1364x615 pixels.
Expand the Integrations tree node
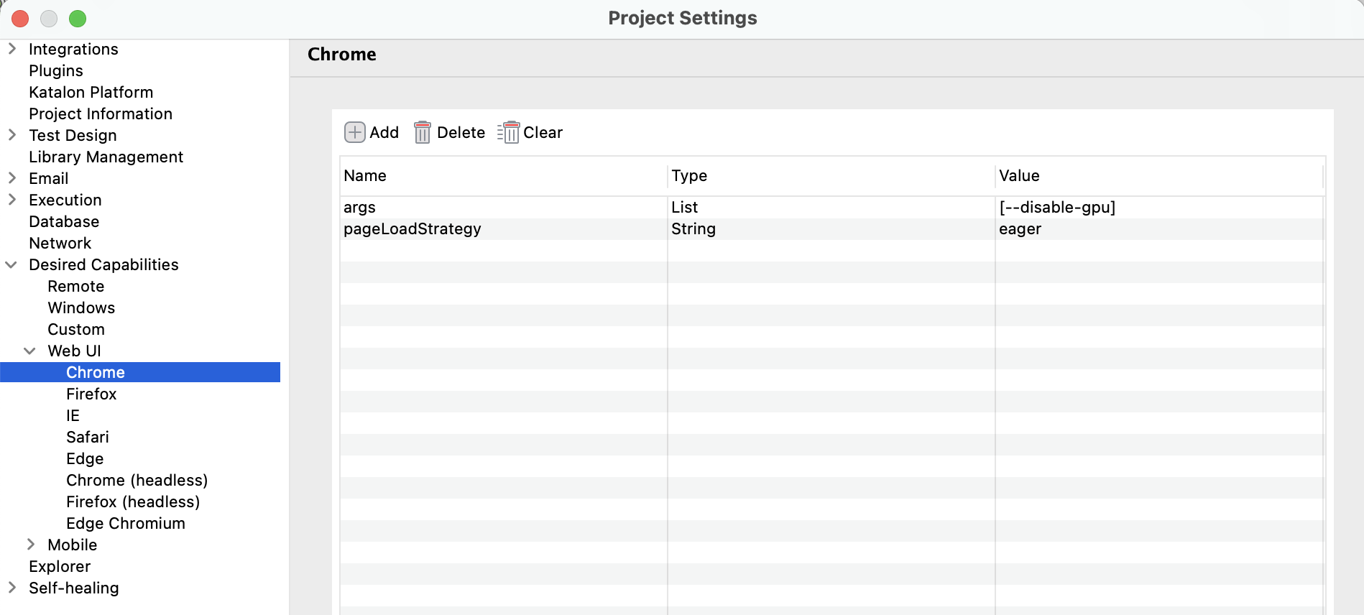(12, 49)
